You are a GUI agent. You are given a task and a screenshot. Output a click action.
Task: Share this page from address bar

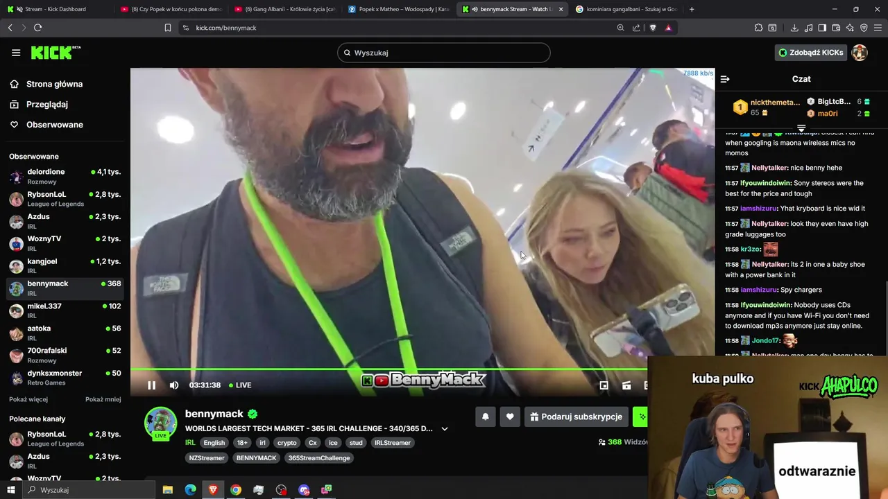tap(636, 28)
